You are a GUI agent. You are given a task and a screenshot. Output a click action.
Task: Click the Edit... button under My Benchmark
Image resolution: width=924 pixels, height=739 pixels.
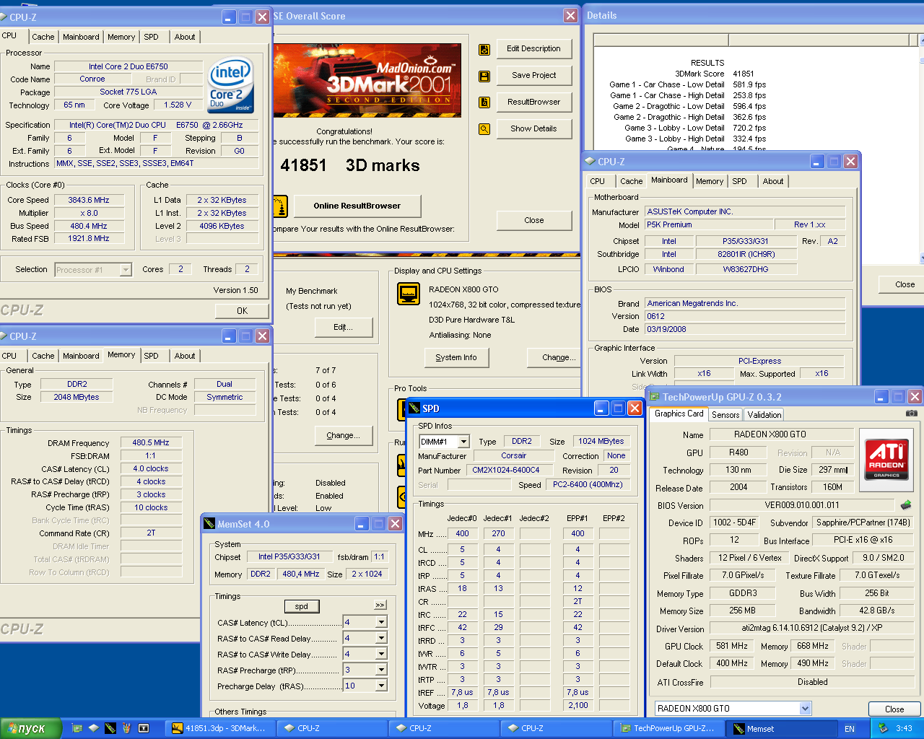pos(344,328)
